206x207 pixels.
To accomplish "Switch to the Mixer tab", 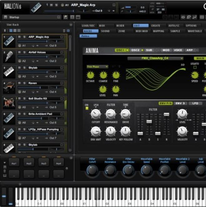I will point(120,26).
